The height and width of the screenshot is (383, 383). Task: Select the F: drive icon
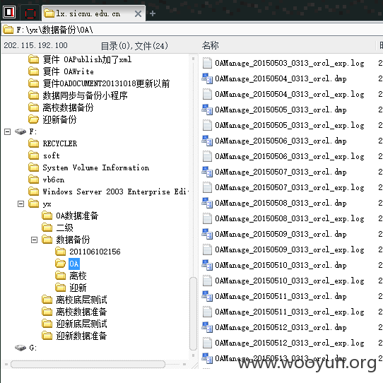[20, 131]
